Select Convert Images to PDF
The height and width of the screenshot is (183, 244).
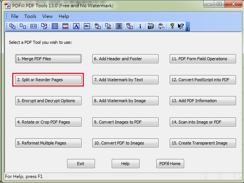click(125, 122)
